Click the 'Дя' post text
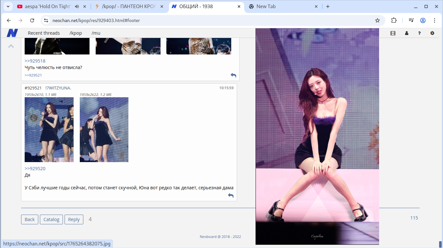 [28, 175]
